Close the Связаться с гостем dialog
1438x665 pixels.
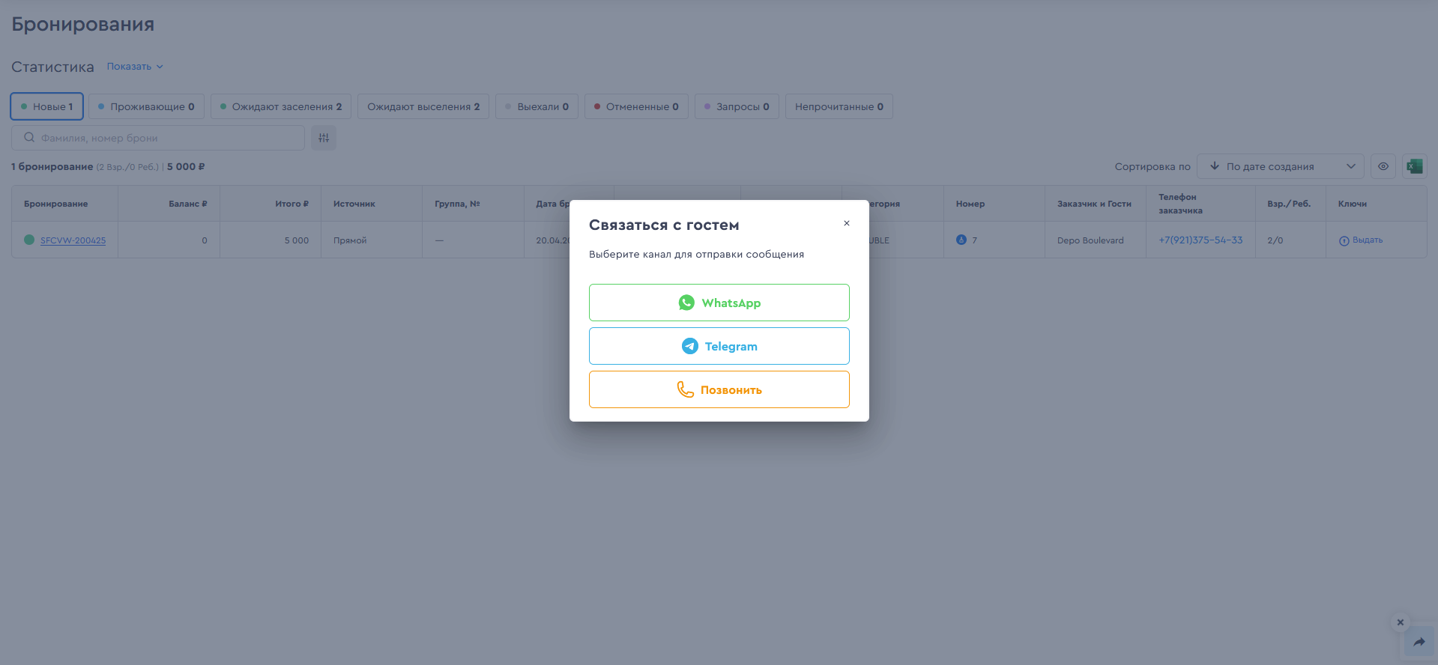846,223
